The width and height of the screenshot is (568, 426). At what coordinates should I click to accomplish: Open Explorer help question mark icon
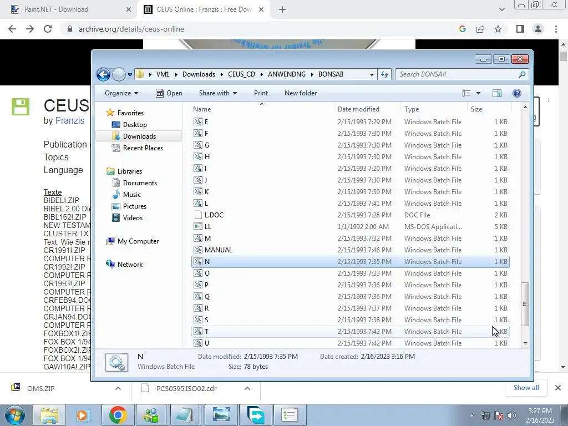click(517, 93)
